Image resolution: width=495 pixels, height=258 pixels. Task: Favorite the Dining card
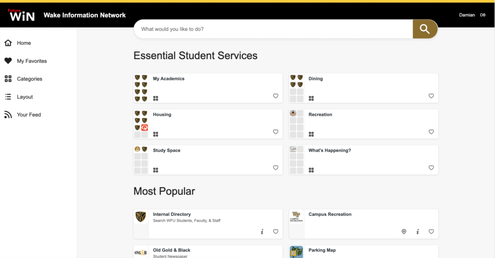[431, 96]
